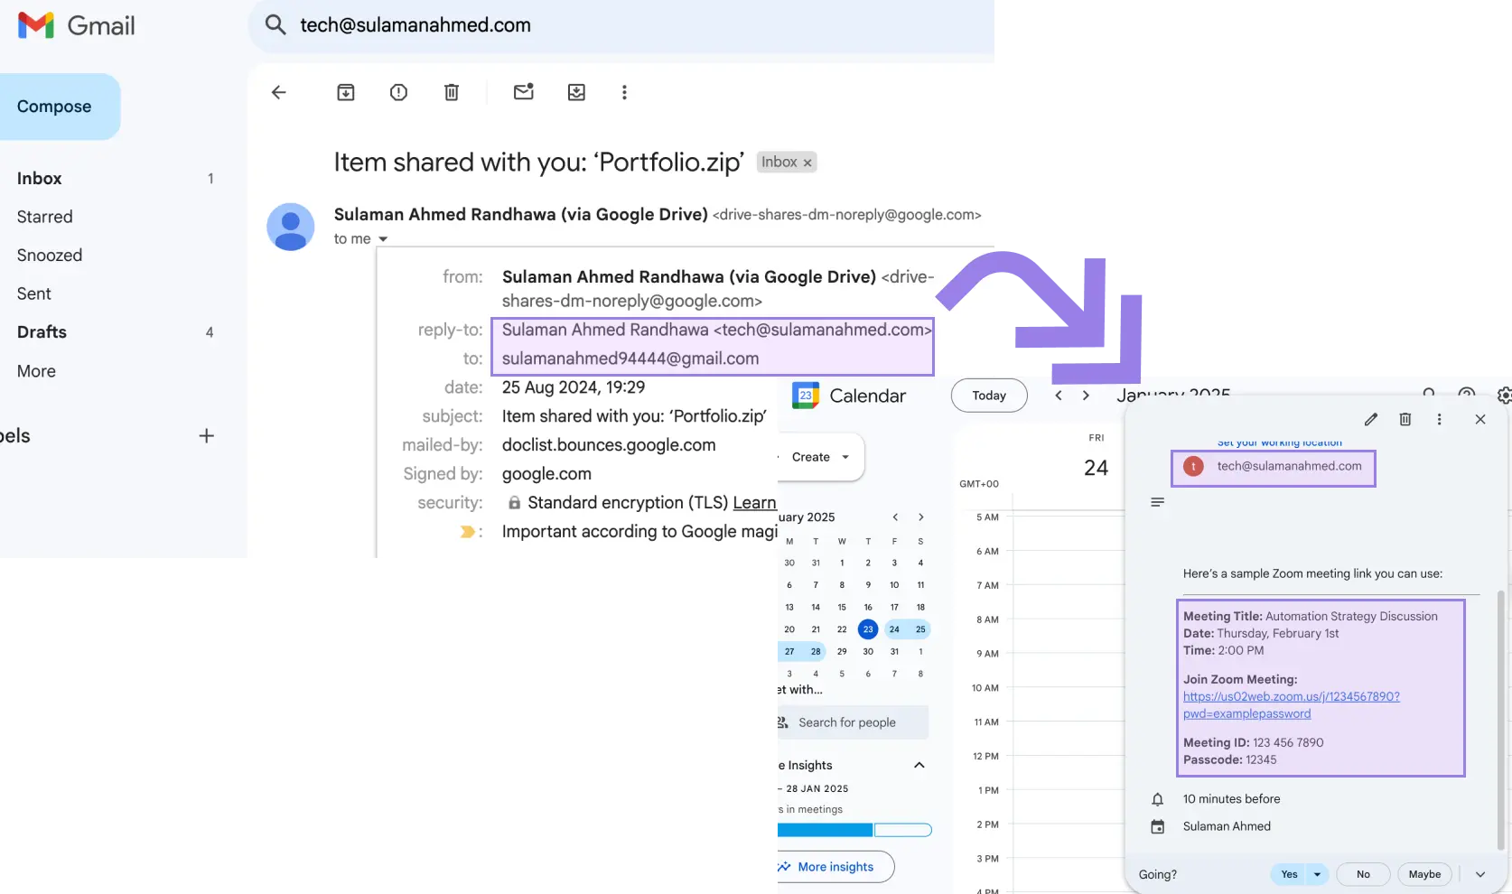Select January 29 in mini calendar
Image resolution: width=1512 pixels, height=894 pixels.
[x=842, y=651]
